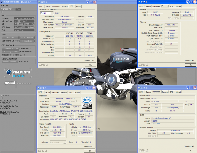
Task: Click the Intel Core 2 Extreme logo
Action: 87,103
